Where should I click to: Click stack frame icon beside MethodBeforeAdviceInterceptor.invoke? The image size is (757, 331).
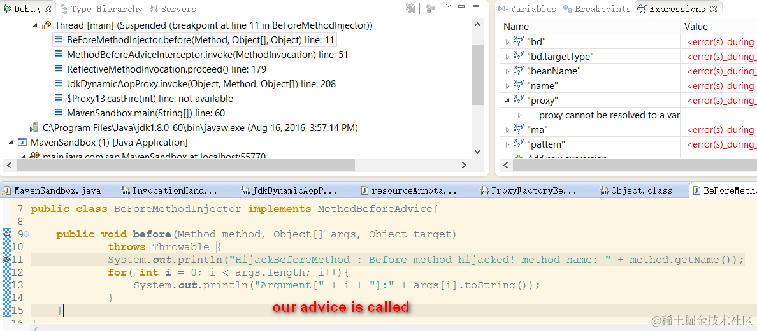pyautogui.click(x=59, y=55)
